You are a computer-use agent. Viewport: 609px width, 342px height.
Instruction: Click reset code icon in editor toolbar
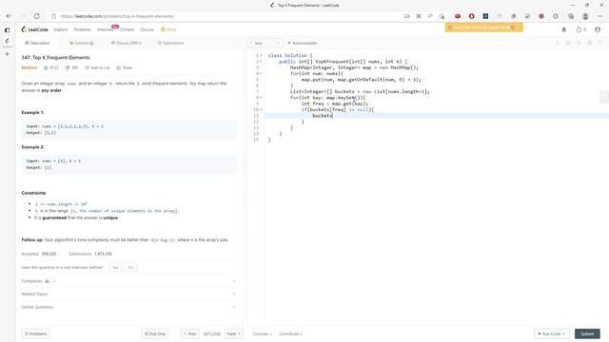(x=579, y=43)
